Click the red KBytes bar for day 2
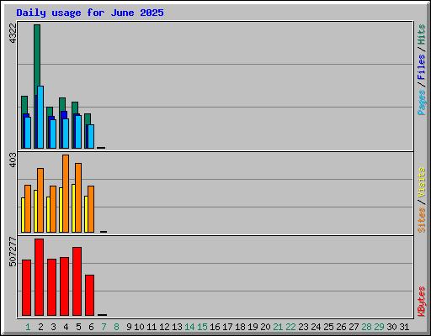The width and height of the screenshot is (431, 336). coord(39,277)
